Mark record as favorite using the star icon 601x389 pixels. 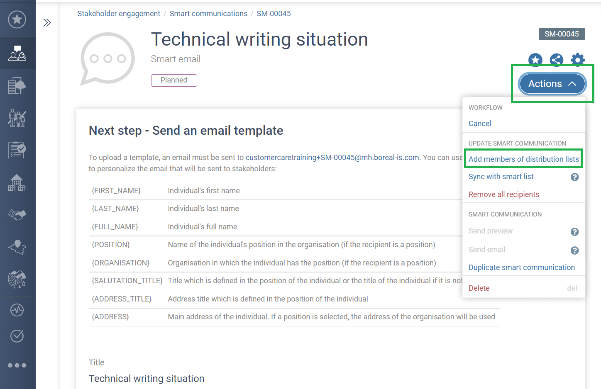tap(535, 60)
